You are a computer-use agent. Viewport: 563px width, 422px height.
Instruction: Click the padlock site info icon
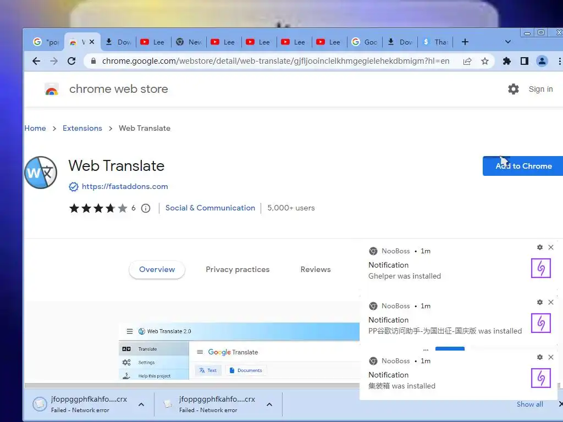coord(93,61)
